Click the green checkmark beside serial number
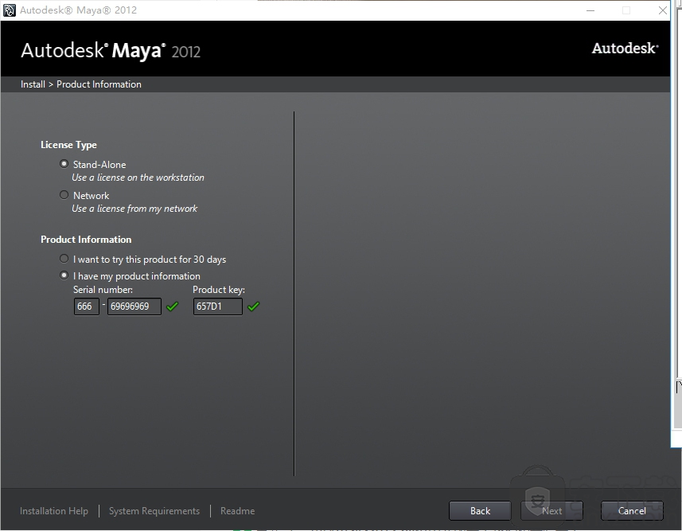The width and height of the screenshot is (682, 531). tap(173, 306)
